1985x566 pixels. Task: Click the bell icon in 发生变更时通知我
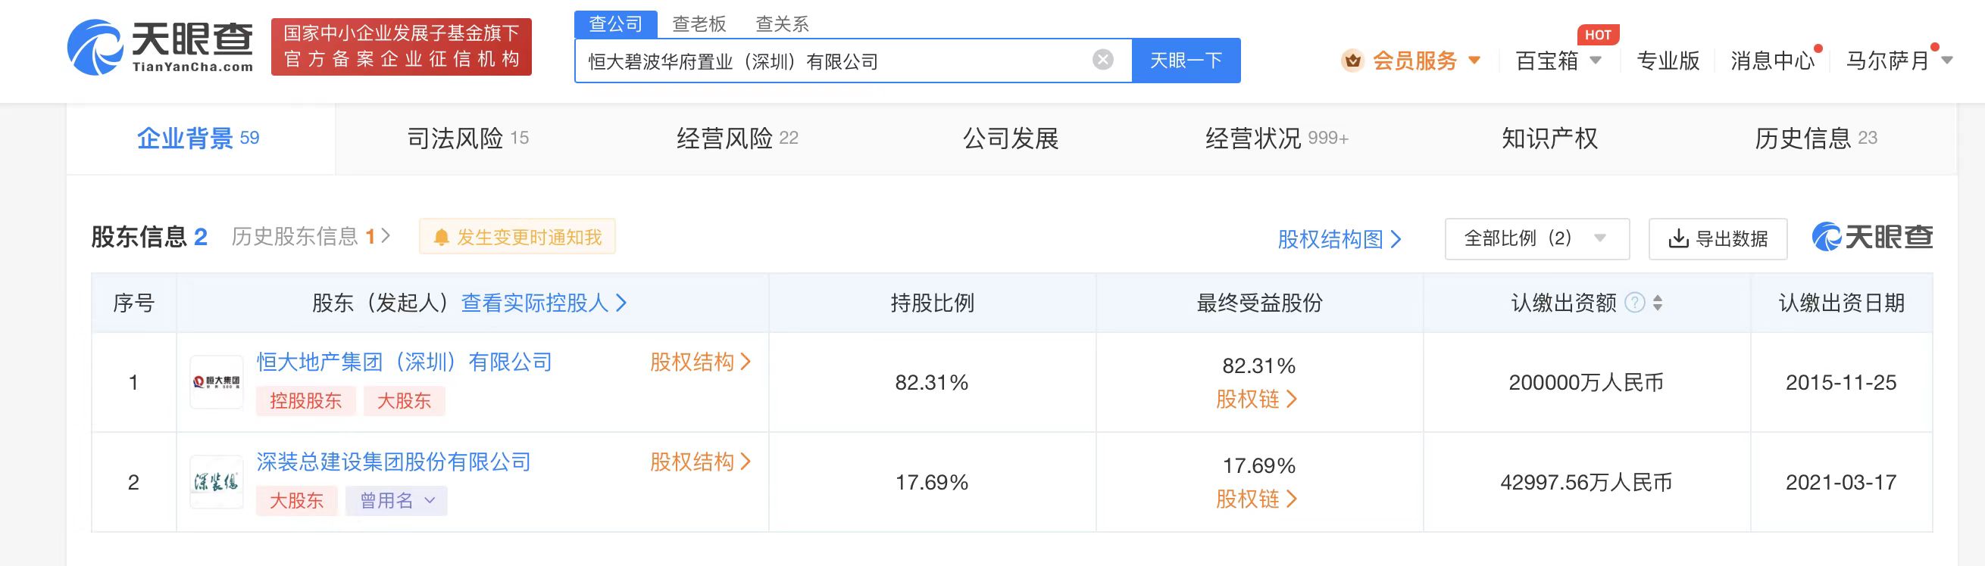(x=442, y=237)
